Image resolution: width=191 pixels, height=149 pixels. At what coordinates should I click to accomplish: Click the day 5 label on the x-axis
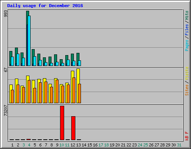[35, 145]
